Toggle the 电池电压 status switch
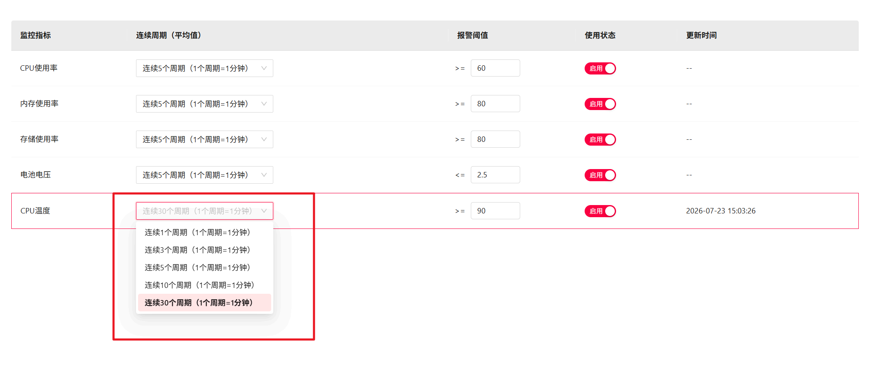This screenshot has width=873, height=385. (x=600, y=175)
